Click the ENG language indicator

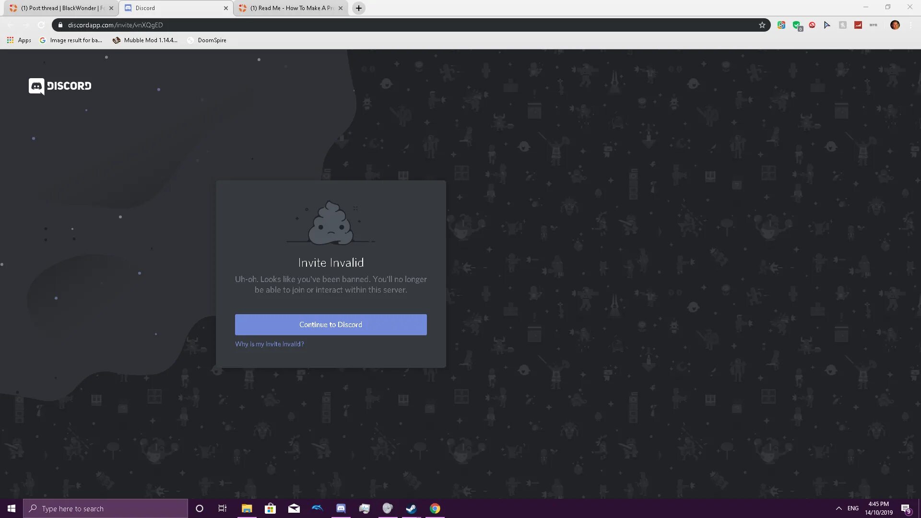(853, 508)
